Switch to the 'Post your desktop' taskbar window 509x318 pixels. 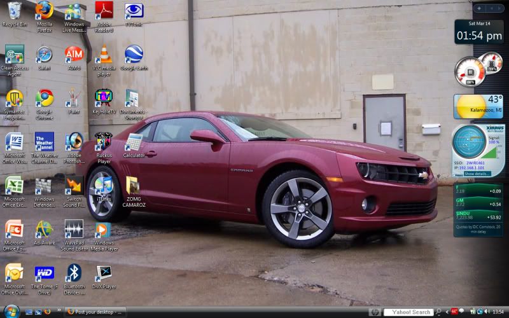[x=95, y=312]
